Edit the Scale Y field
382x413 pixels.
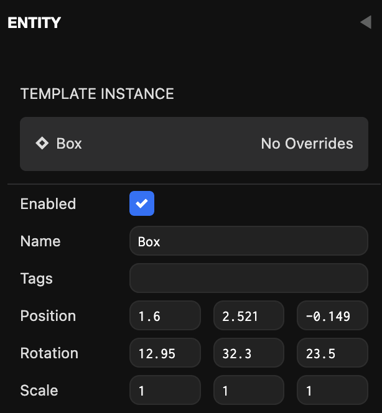(x=248, y=391)
